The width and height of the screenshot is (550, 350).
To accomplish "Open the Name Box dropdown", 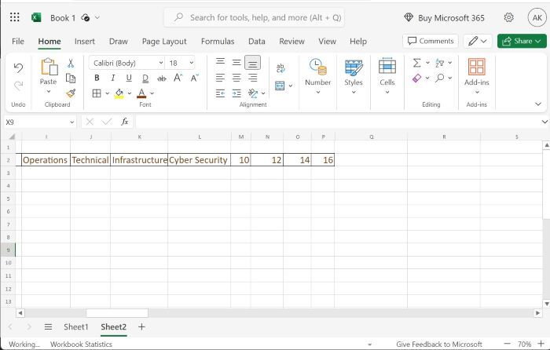I will point(72,122).
